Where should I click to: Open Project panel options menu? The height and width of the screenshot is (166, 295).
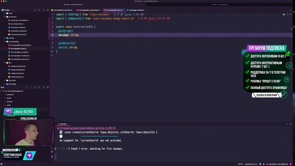tap(44, 10)
